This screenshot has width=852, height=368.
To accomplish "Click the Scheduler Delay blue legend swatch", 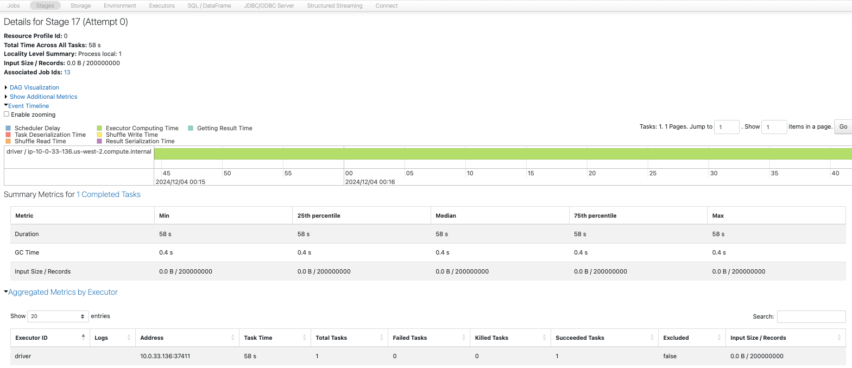I will tap(8, 128).
